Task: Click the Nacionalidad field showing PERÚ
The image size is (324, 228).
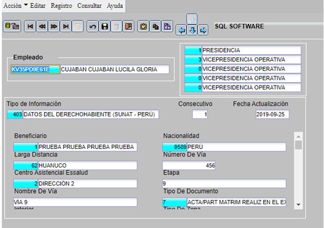Action: pos(236,147)
